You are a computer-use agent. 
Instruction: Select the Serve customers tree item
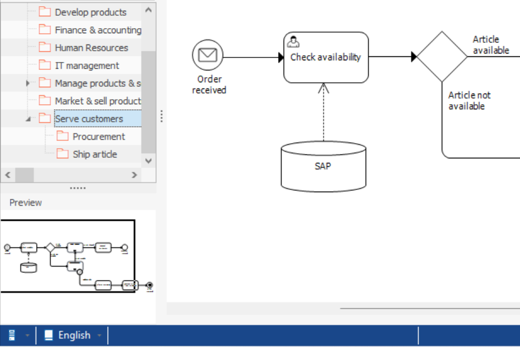[98, 118]
